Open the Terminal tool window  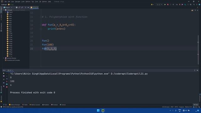(54, 105)
